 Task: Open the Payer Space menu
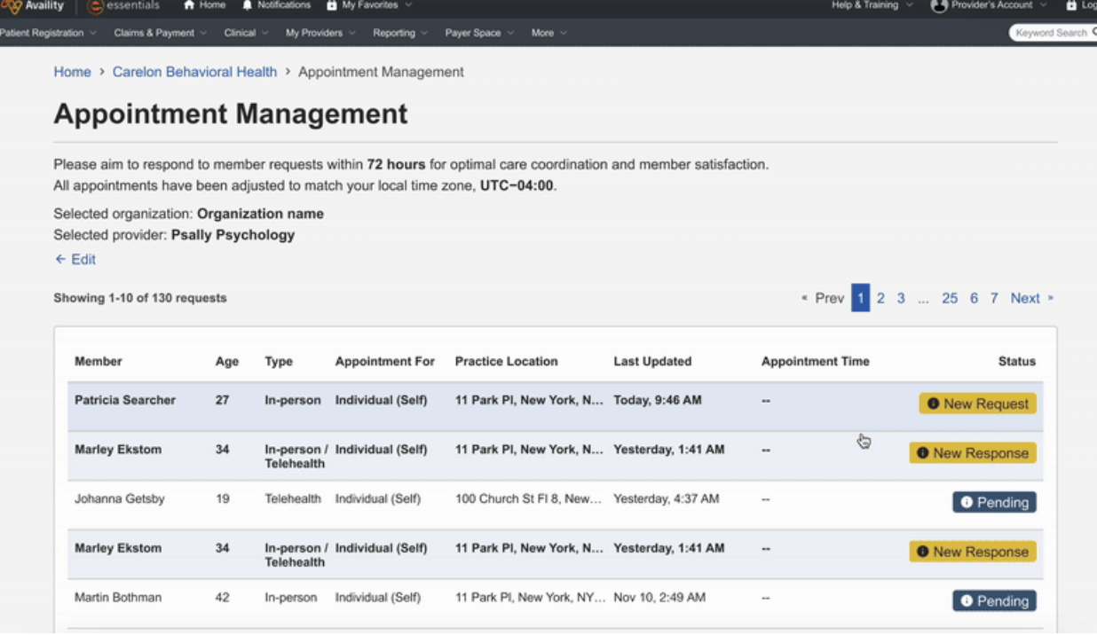click(478, 33)
